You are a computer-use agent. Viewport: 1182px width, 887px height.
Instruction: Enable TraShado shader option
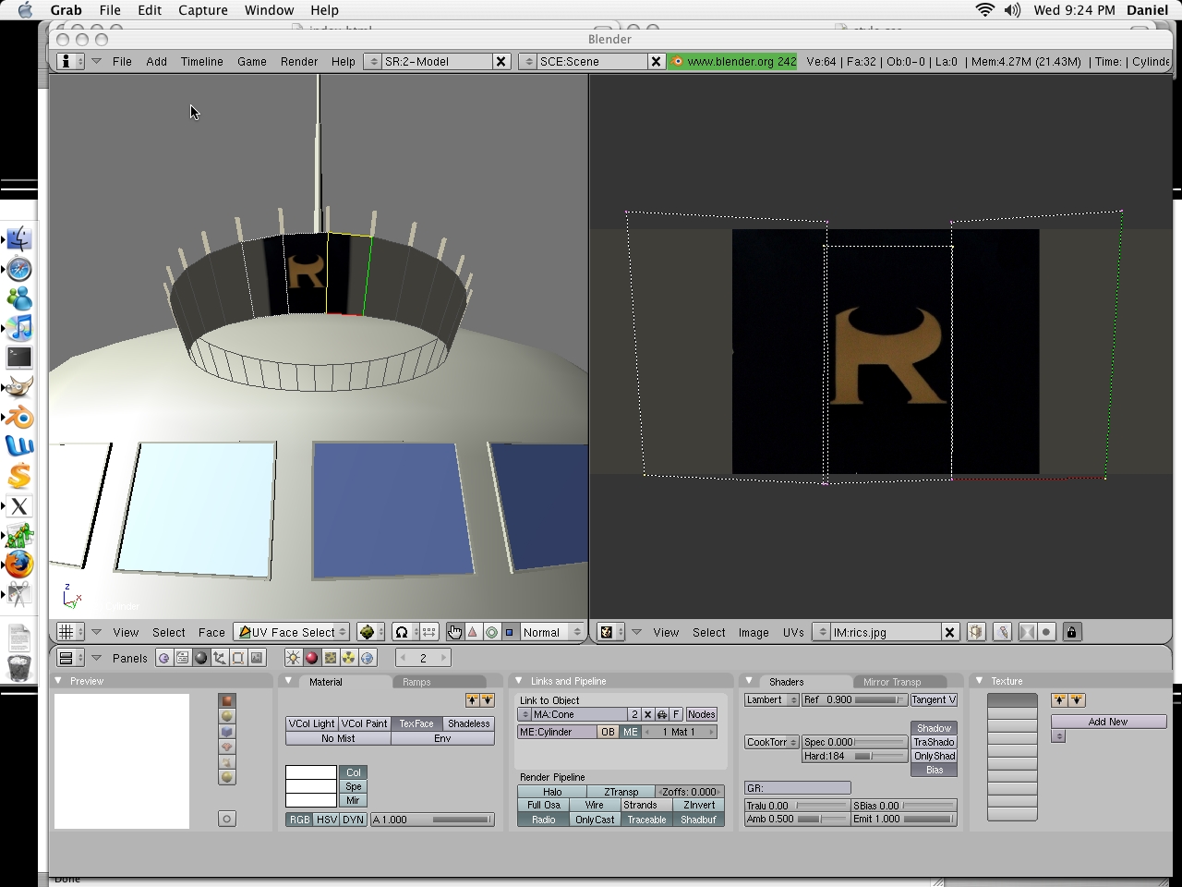pos(934,742)
